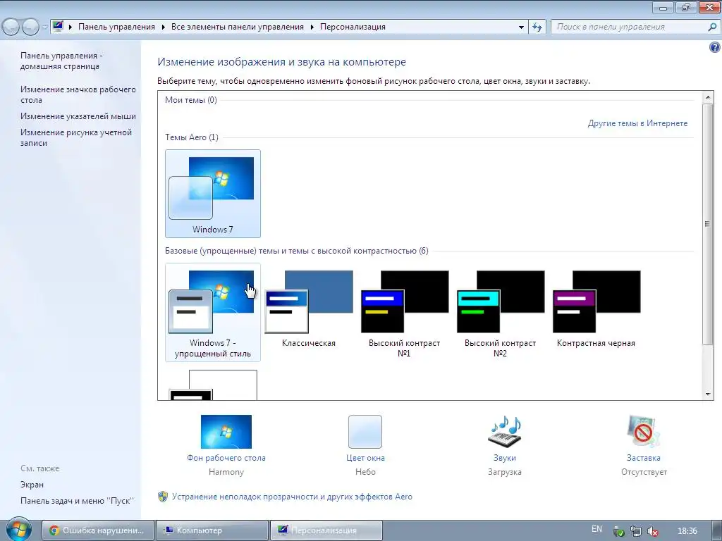Click the search magnifier icon
The image size is (722, 541).
point(712,27)
